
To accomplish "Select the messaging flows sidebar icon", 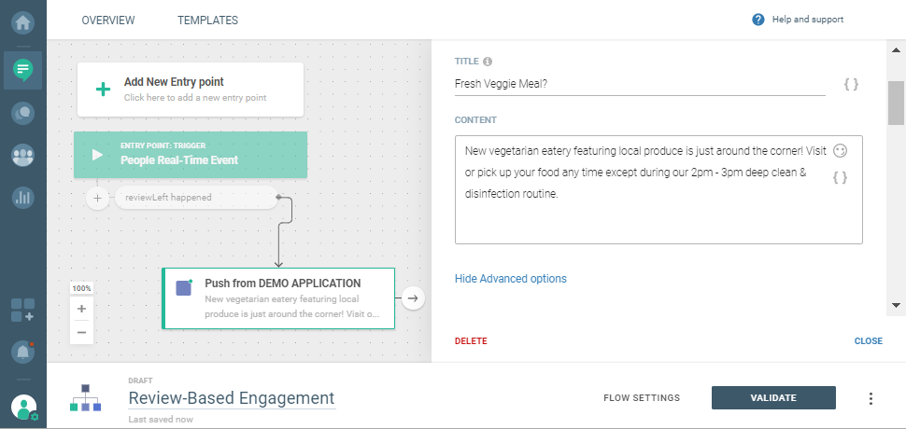I will click(23, 69).
